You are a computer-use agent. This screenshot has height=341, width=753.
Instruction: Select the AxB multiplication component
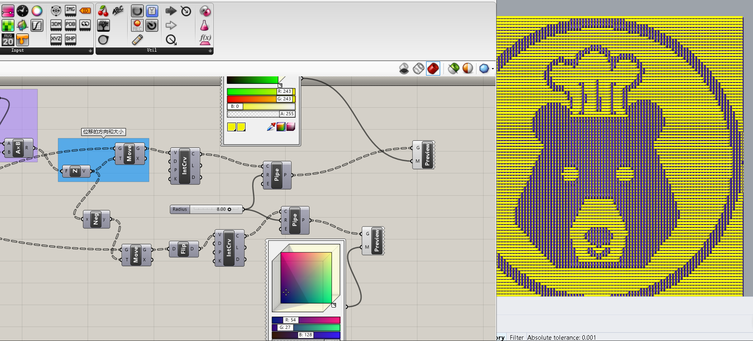pyautogui.click(x=19, y=148)
